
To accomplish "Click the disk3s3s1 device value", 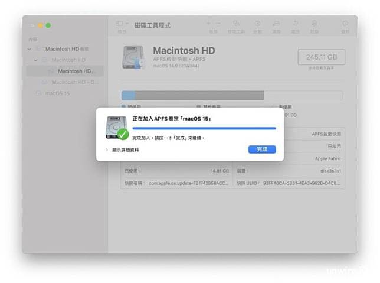I will click(x=330, y=171).
